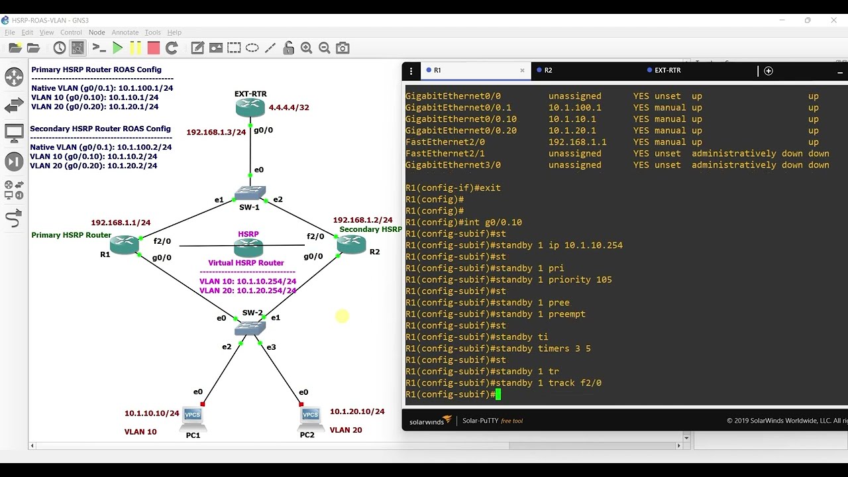The image size is (848, 477).
Task: Click the 10.1.10.10/24 PC1 address label
Action: pos(152,413)
